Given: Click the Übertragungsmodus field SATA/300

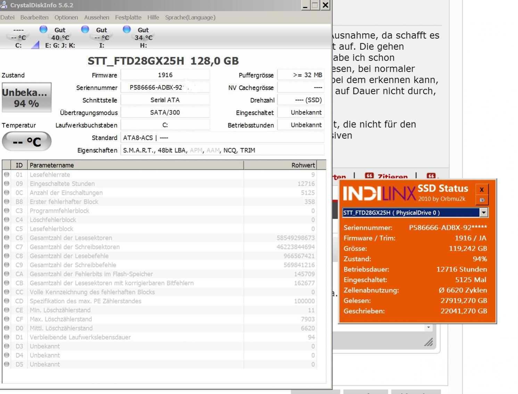Looking at the screenshot, I should (165, 113).
